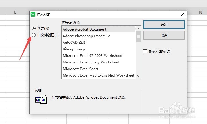The image size is (207, 124).
Task: Select column E header in spreadsheet
Action: (x=15, y=12)
